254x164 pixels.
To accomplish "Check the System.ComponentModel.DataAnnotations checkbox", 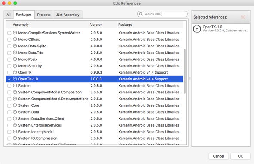I will click(x=9, y=99).
